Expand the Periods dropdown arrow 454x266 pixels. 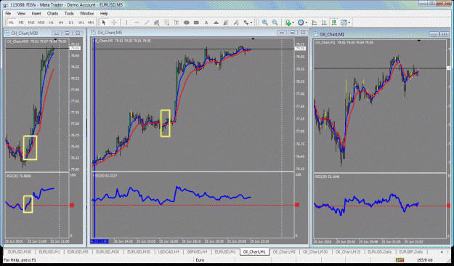click(x=306, y=23)
